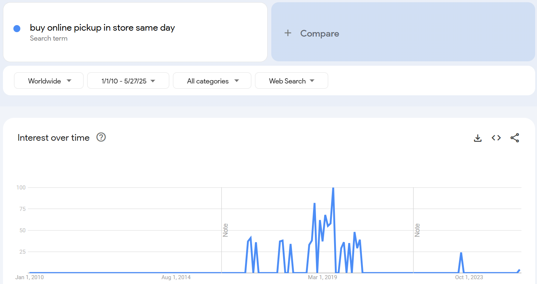Click the Interest over time heading
The width and height of the screenshot is (537, 284).
pos(54,138)
